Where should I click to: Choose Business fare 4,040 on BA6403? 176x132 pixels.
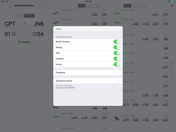click(x=136, y=24)
